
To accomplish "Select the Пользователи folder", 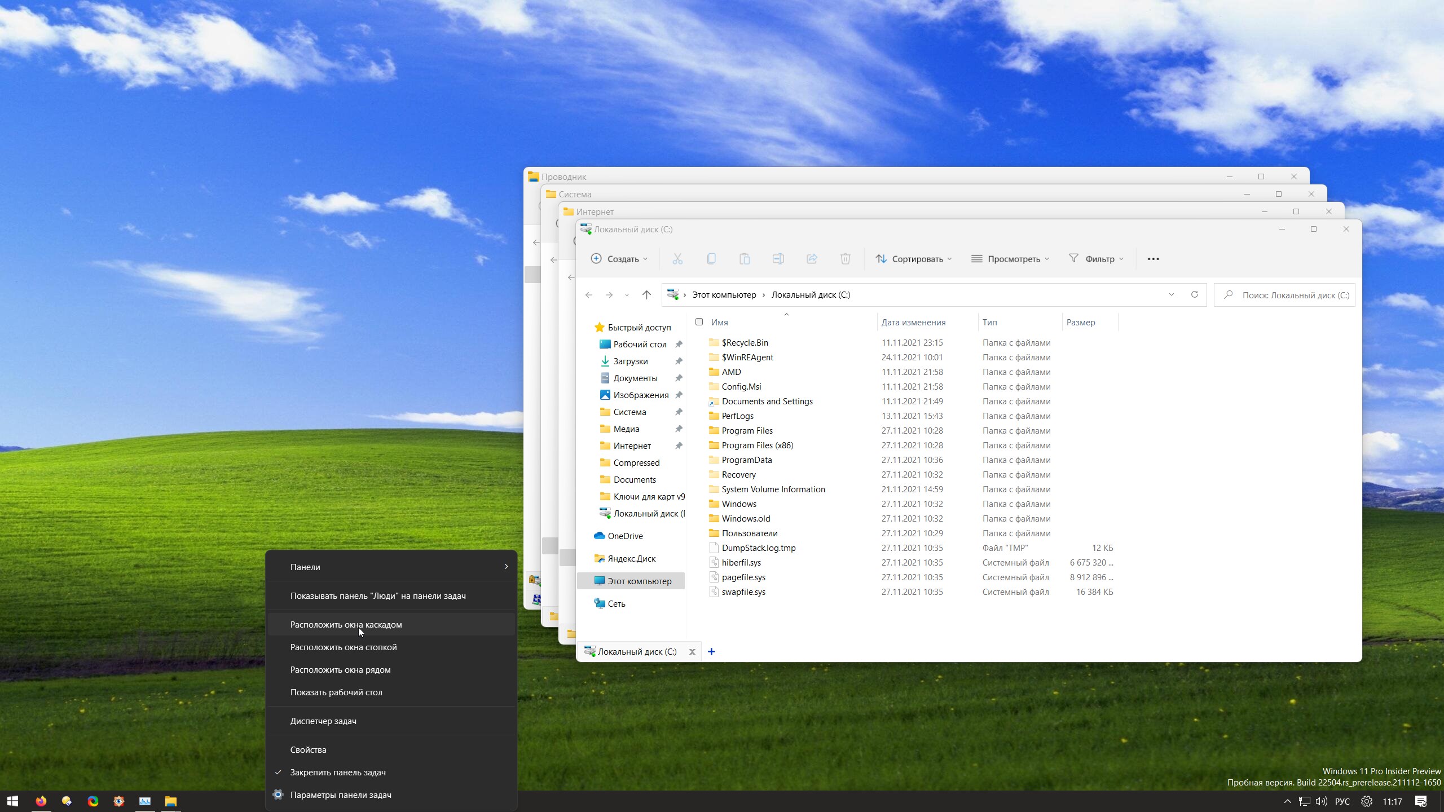I will click(x=749, y=533).
